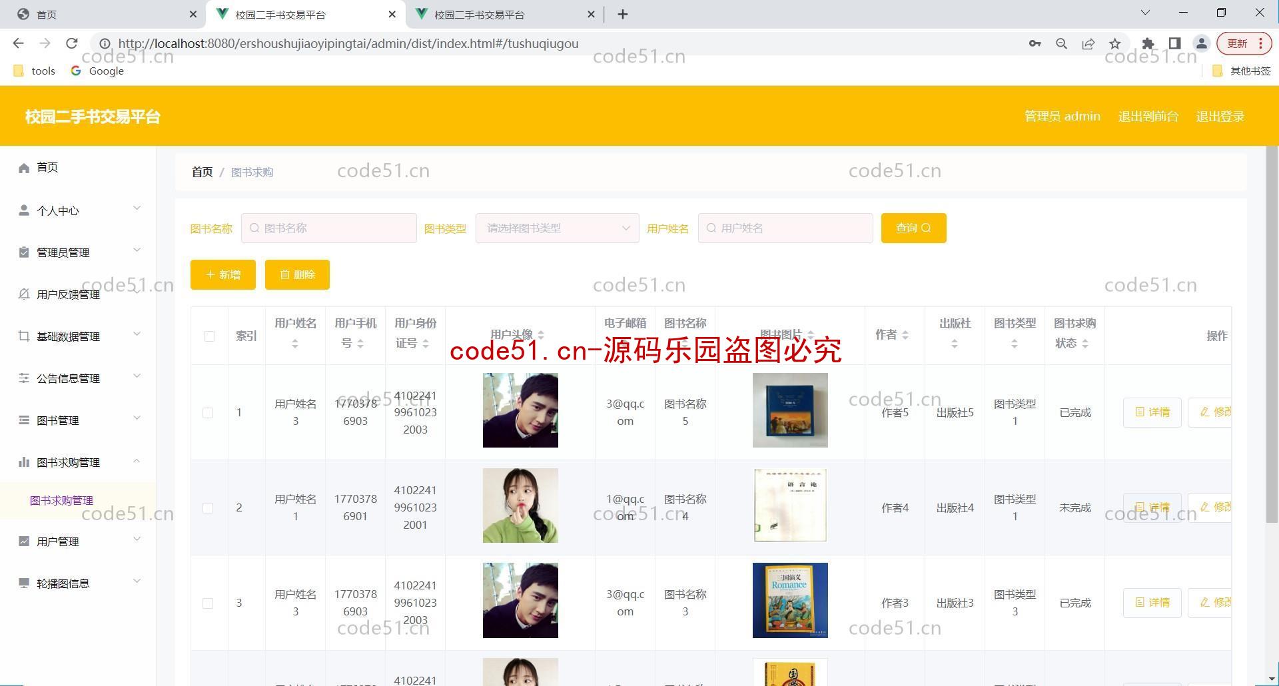1279x686 pixels.
Task: Click the 图书求购管理 bar chart icon
Action: tap(24, 462)
